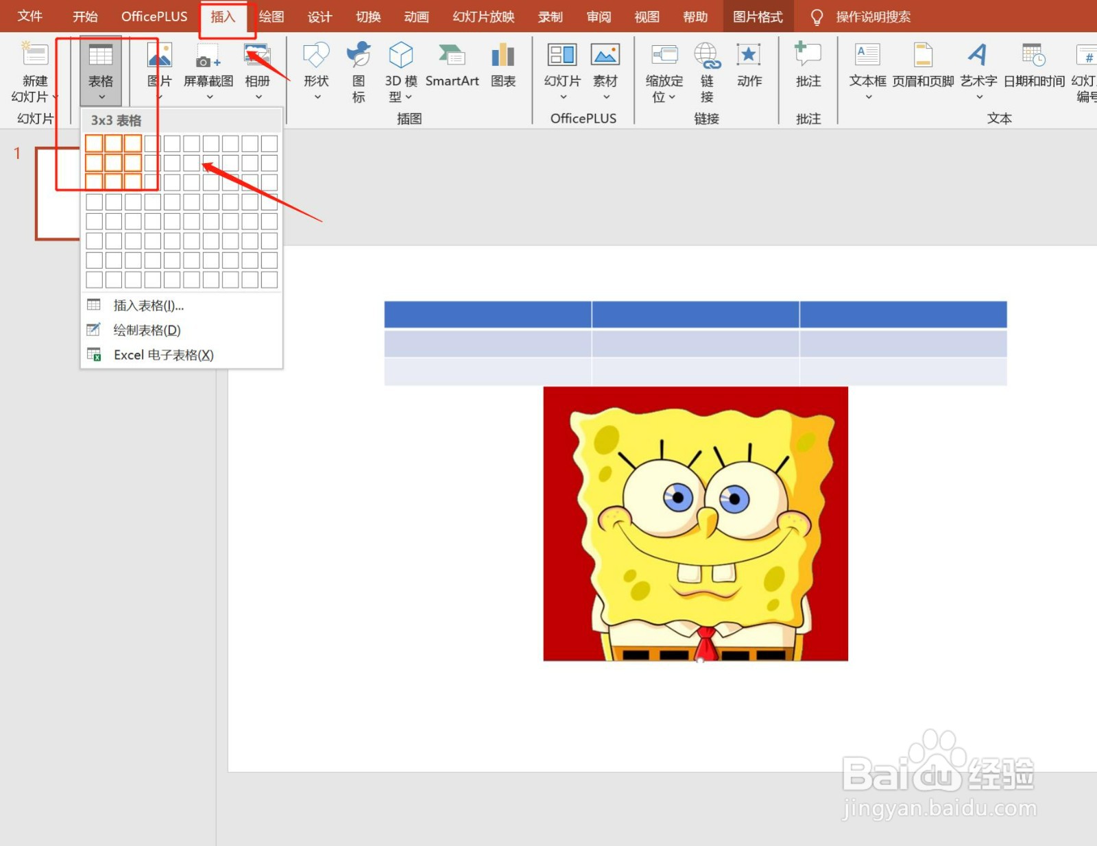The image size is (1097, 846).
Task: Click the Chart (图表) icon
Action: pyautogui.click(x=503, y=55)
